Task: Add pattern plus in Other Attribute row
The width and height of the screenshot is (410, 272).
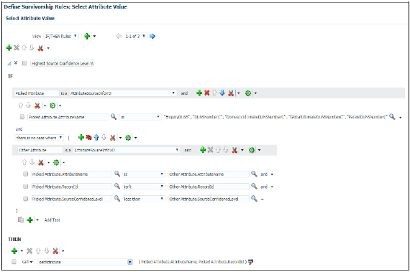Action: click(203, 150)
